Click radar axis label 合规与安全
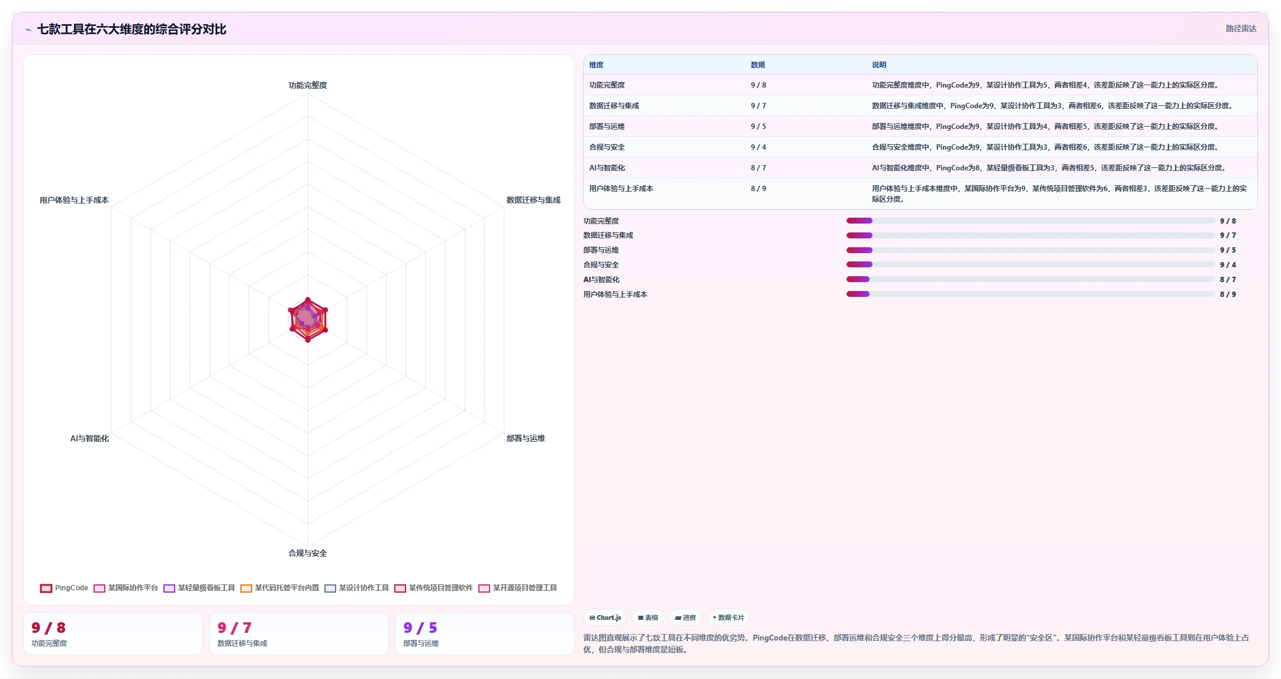Screen dimensions: 1281x679 pyautogui.click(x=308, y=553)
